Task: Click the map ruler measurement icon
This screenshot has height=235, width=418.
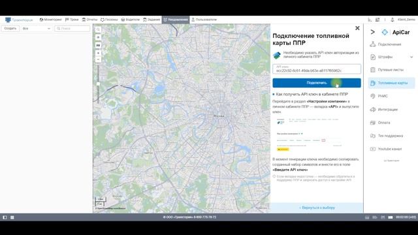Action: click(98, 45)
